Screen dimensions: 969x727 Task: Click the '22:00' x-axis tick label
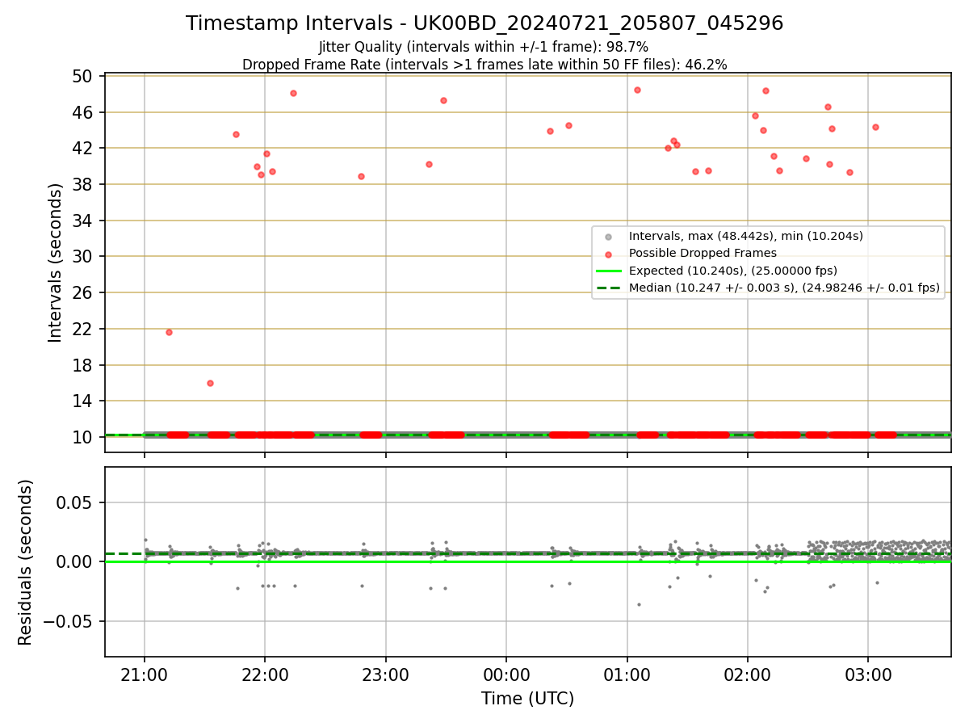coord(265,674)
